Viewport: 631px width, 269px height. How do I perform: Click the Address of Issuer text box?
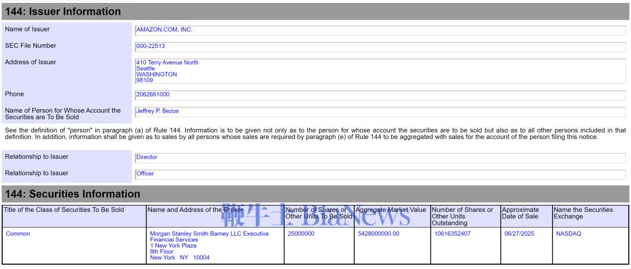tap(380, 71)
